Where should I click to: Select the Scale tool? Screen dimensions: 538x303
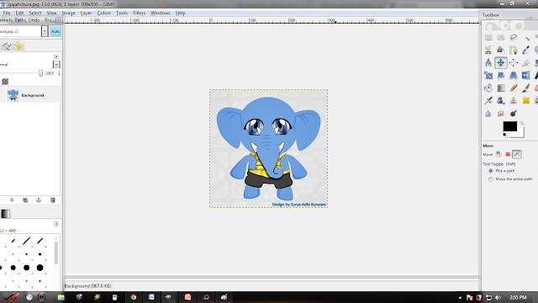[x=488, y=75]
